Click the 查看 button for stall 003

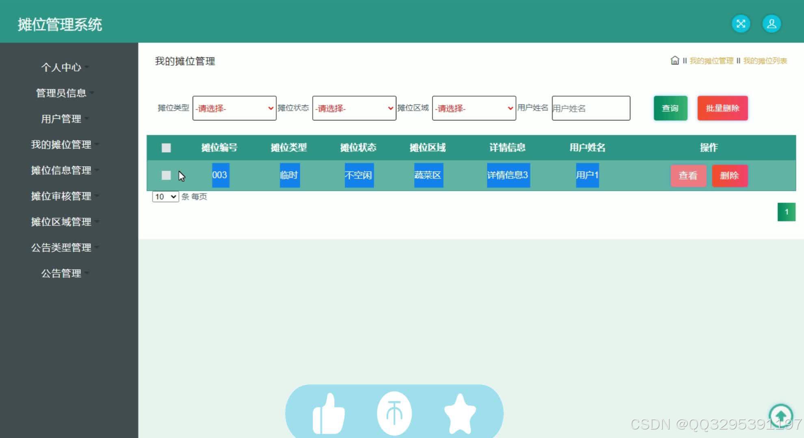coord(687,175)
